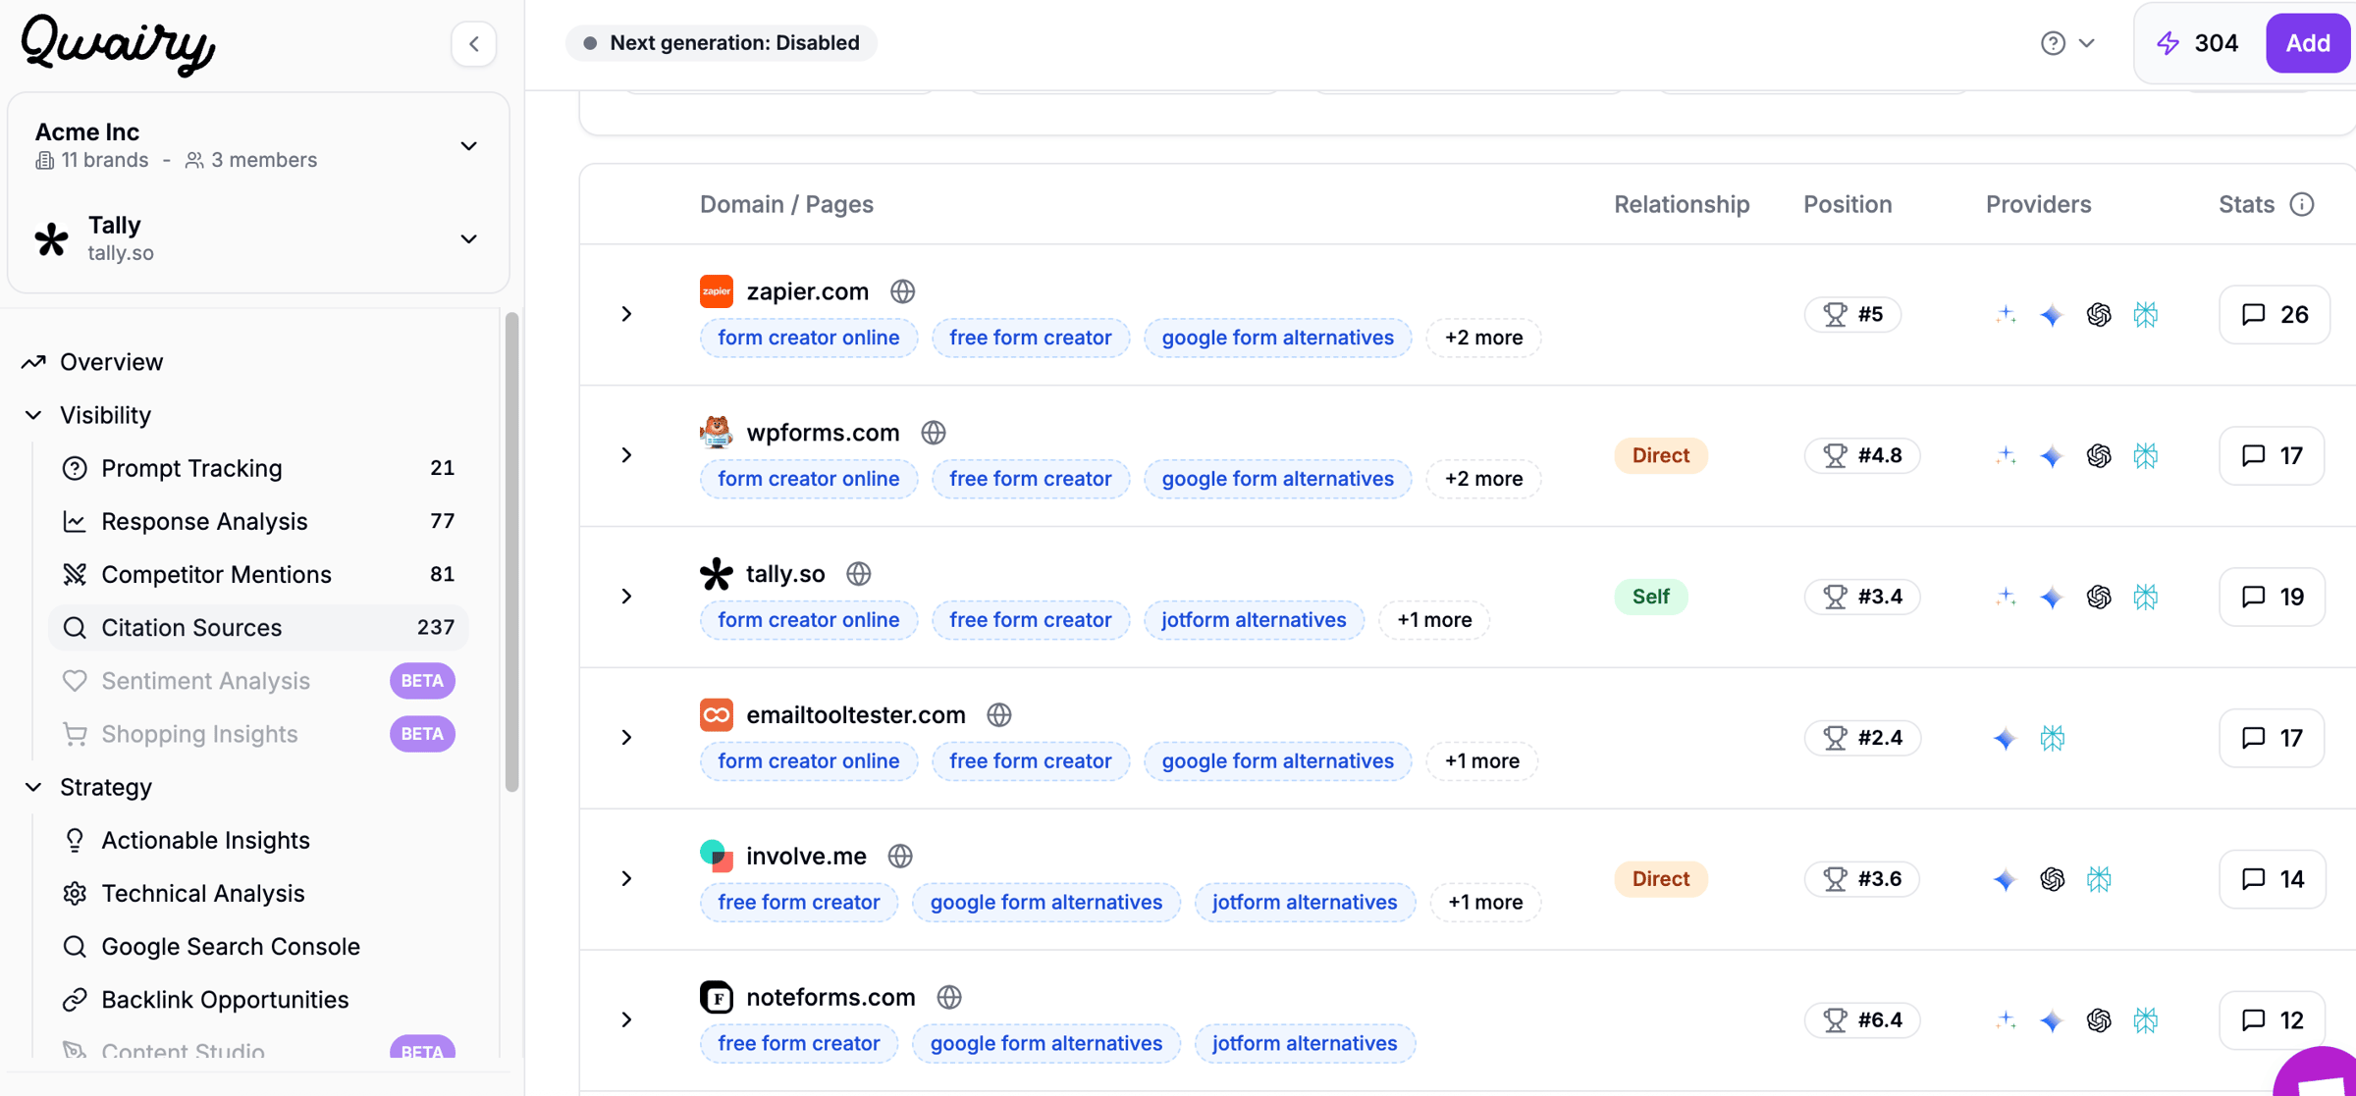Click 'jotform alternatives' tag under tally.so
This screenshot has height=1096, width=2356.
coord(1253,620)
